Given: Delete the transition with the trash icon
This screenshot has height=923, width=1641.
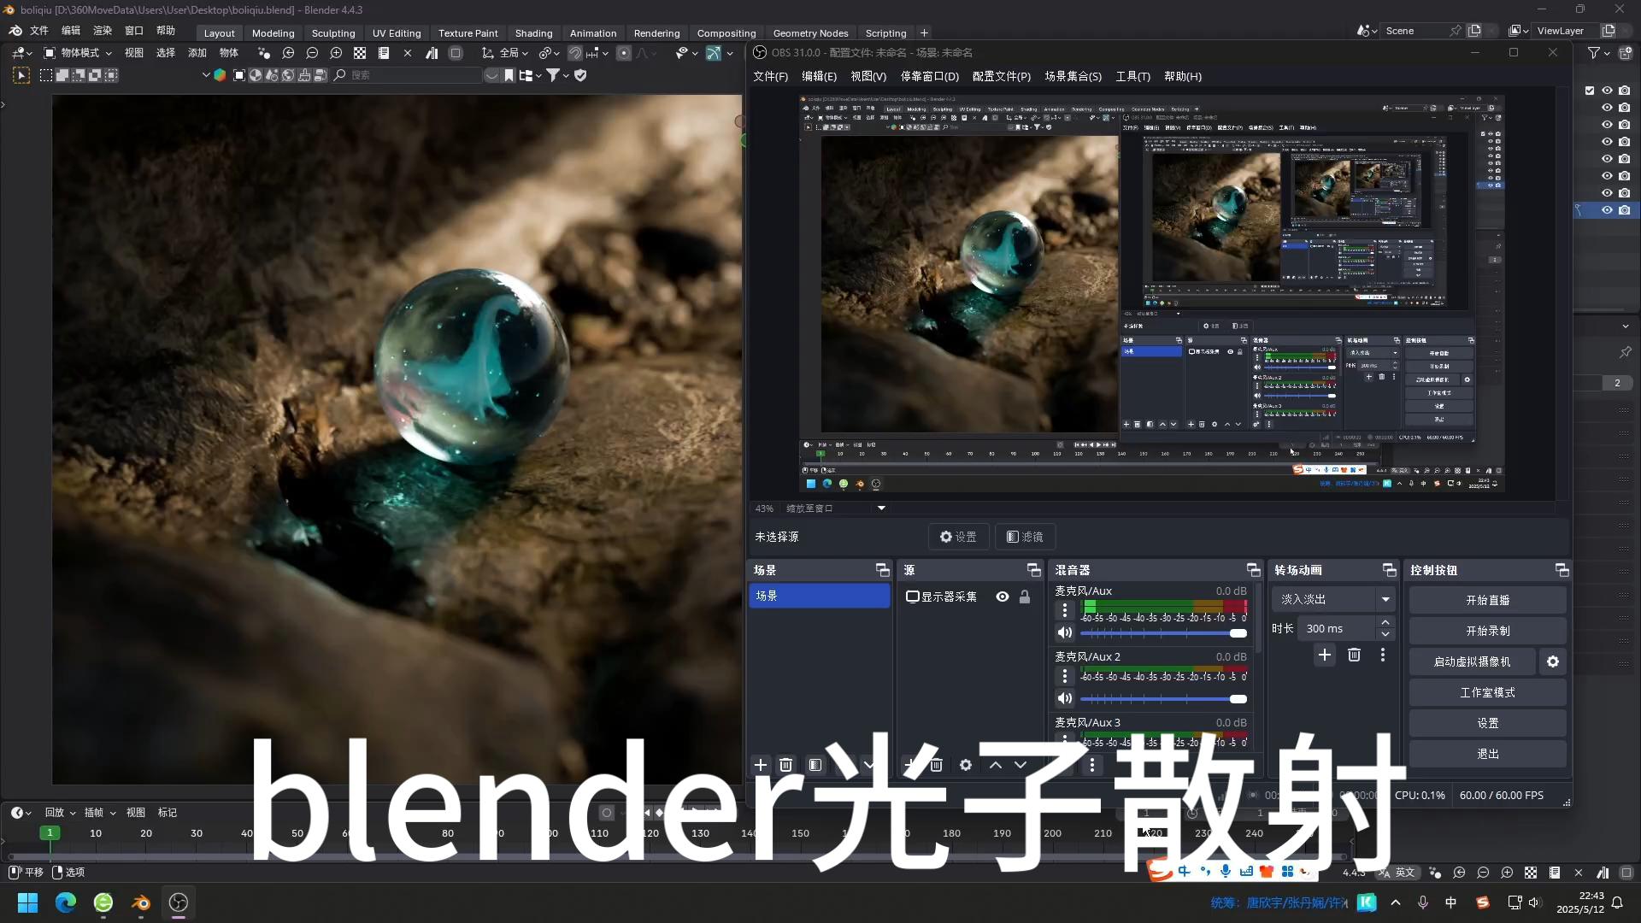Looking at the screenshot, I should (1354, 655).
